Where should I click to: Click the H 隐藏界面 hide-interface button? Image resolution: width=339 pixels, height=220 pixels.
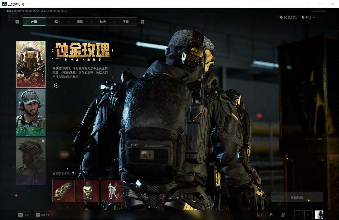pyautogui.click(x=43, y=215)
